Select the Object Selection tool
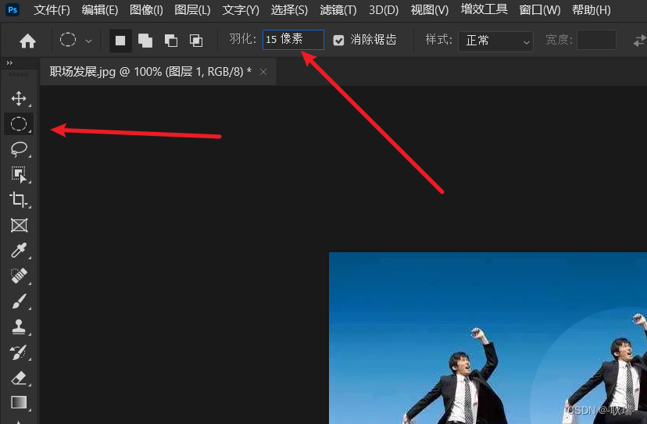 click(19, 174)
